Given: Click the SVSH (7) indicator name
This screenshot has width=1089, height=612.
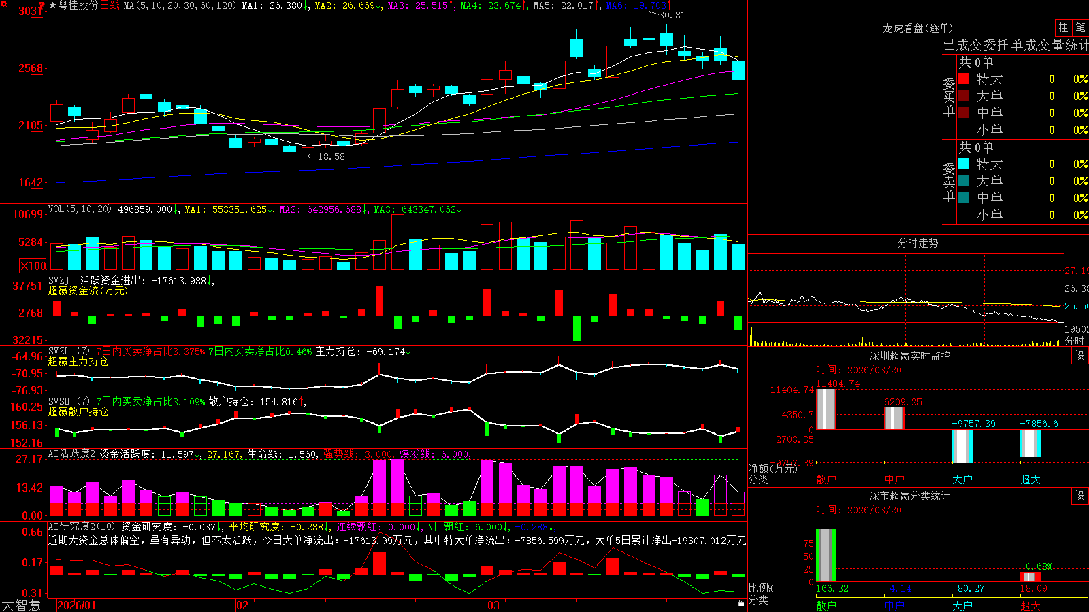Looking at the screenshot, I should click(x=69, y=402).
